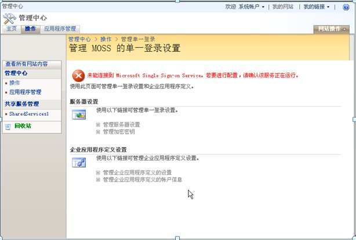Open the 回收站 link
Screen dimensions: 356x240
[23, 126]
